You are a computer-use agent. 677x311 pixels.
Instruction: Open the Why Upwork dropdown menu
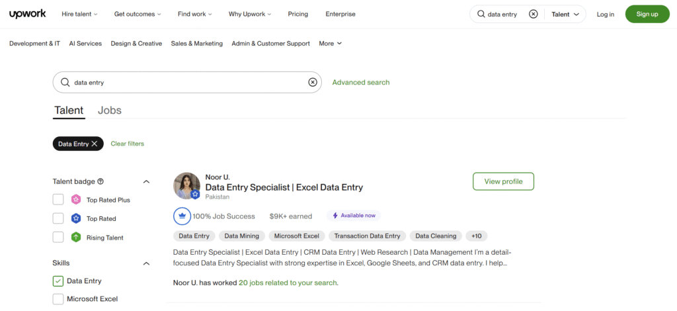coord(249,14)
